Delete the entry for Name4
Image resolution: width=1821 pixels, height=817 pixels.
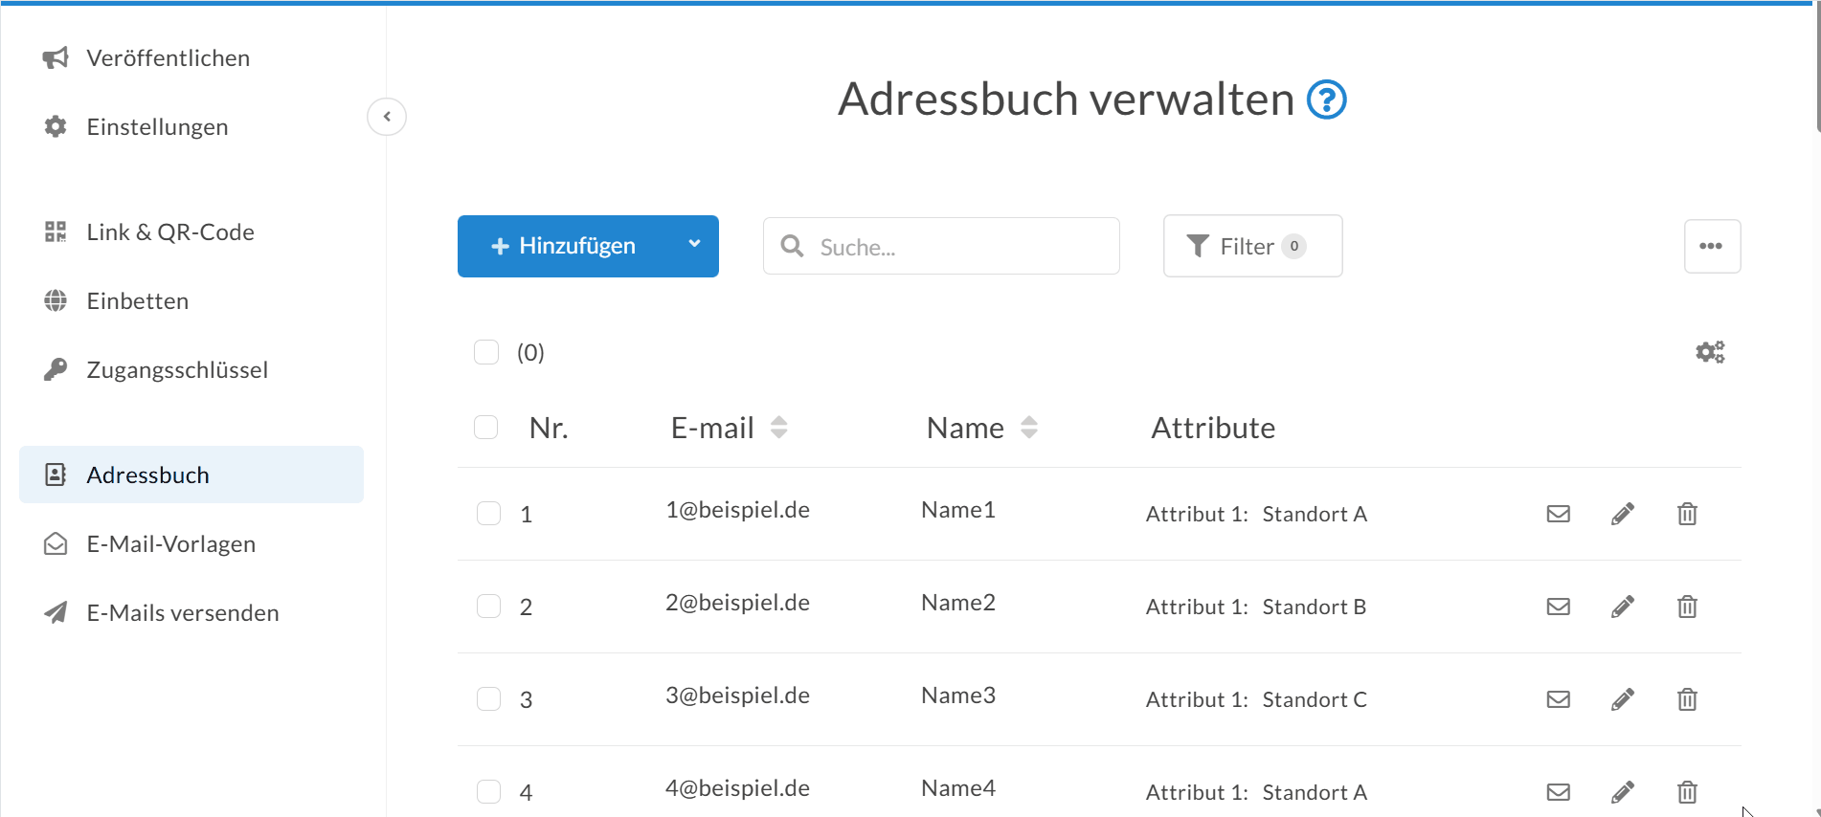(x=1687, y=792)
